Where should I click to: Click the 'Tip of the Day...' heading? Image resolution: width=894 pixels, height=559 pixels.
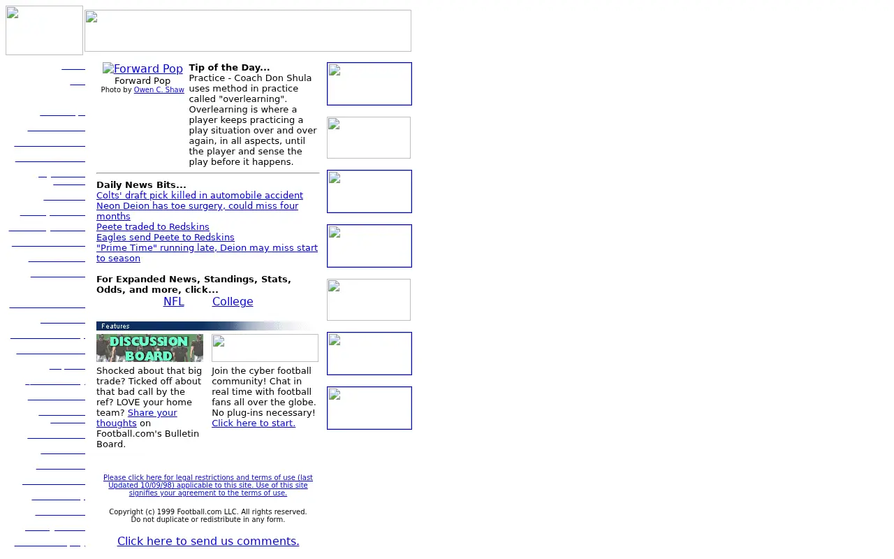[229, 68]
